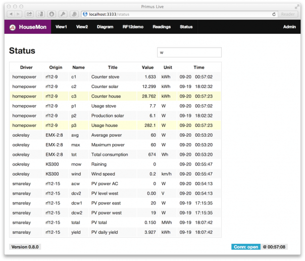Click the Unit column header
Screen dimensions: 305x261
pyautogui.click(x=168, y=67)
